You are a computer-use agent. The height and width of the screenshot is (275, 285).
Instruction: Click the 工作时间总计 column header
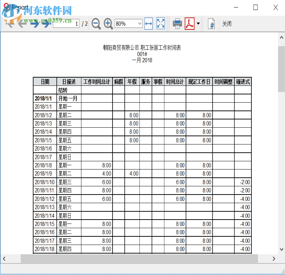coord(97,82)
